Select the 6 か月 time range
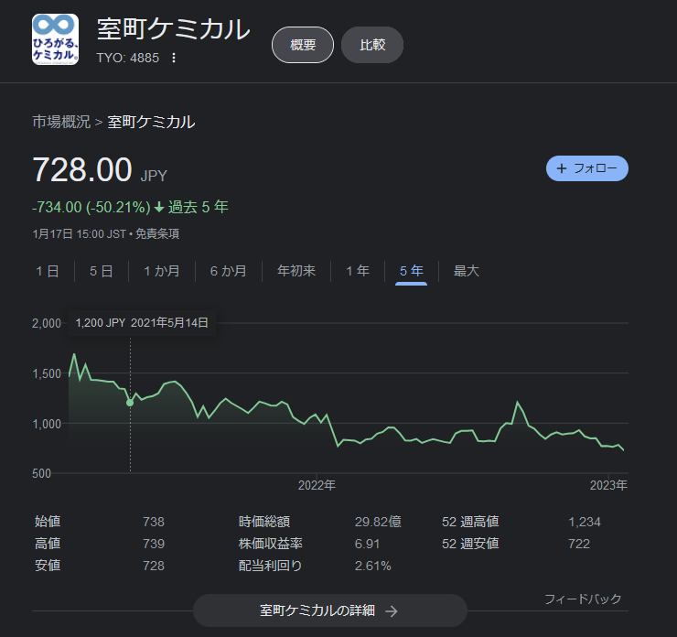This screenshot has height=637, width=677. [229, 271]
